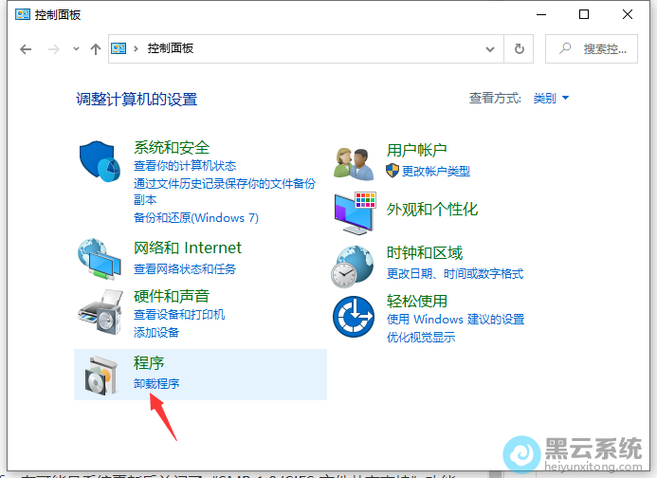The width and height of the screenshot is (657, 478).
Task: Open the 更改帐户类型 link
Action: [435, 171]
